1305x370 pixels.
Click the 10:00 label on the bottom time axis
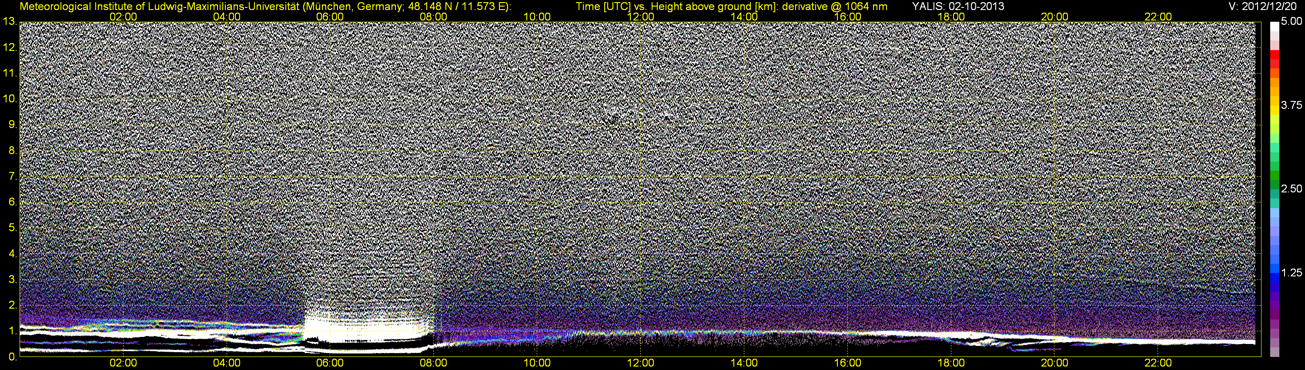point(537,363)
